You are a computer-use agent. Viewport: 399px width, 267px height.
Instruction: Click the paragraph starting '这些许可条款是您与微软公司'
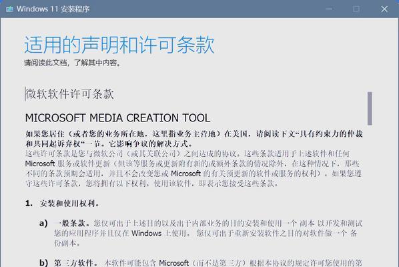coord(193,168)
